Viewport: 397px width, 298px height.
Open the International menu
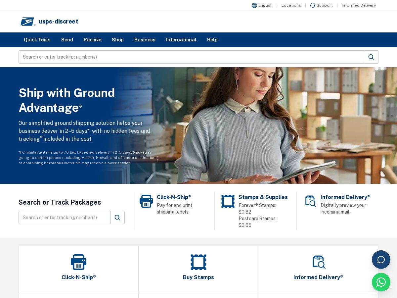coord(181,40)
